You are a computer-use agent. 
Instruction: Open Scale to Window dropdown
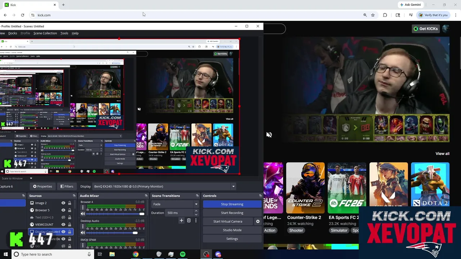pos(31,178)
